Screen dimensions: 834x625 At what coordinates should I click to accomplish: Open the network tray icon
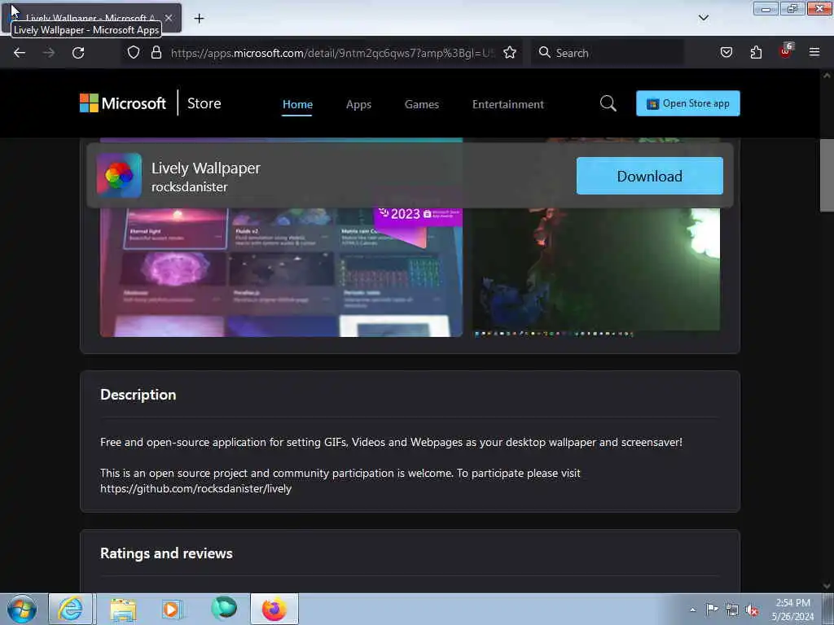[732, 610]
